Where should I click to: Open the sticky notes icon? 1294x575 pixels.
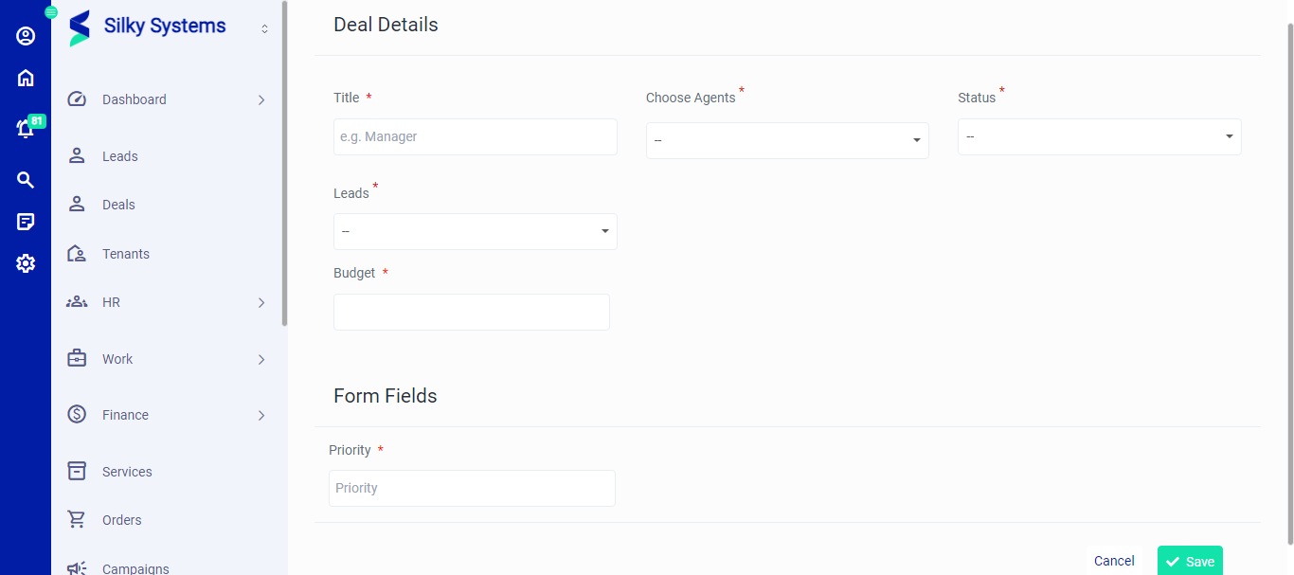point(26,222)
